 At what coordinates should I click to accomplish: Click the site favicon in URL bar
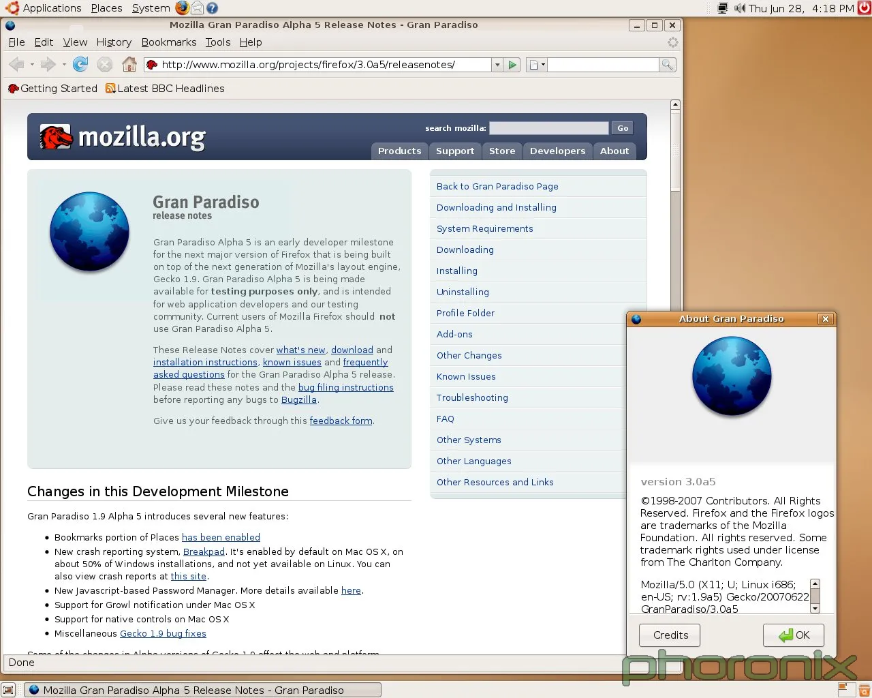(152, 65)
